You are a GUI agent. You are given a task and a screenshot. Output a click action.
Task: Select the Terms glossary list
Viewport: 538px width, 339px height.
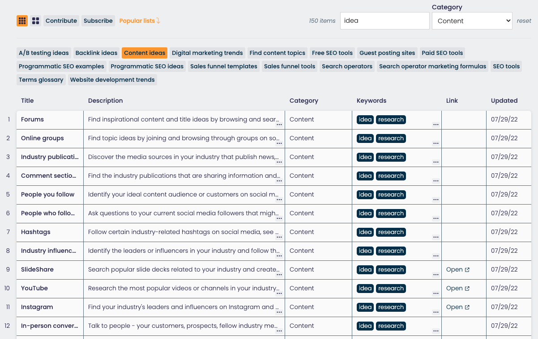click(x=41, y=80)
